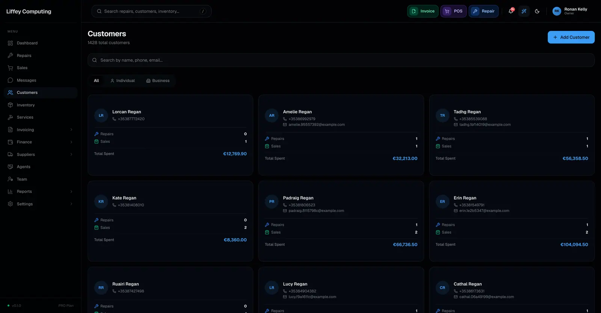Expand the Invoicing submenu chevron
601x313 pixels.
coord(71,130)
